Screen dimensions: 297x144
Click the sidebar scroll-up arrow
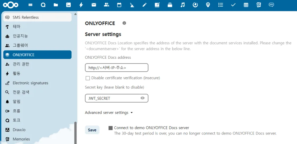(x=75, y=14)
